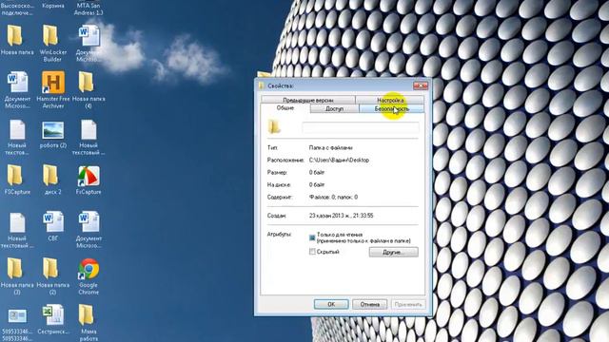Click the Корзина desktop label
This screenshot has height=342, width=609.
tap(53, 6)
